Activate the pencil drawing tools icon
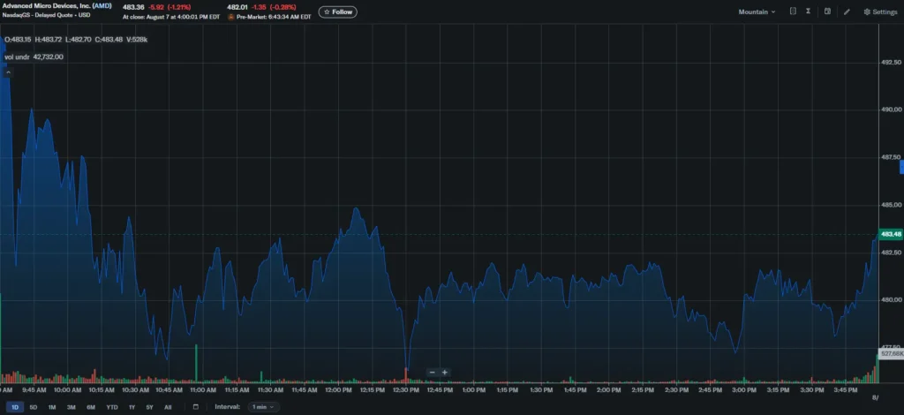Image resolution: width=904 pixels, height=415 pixels. point(847,11)
